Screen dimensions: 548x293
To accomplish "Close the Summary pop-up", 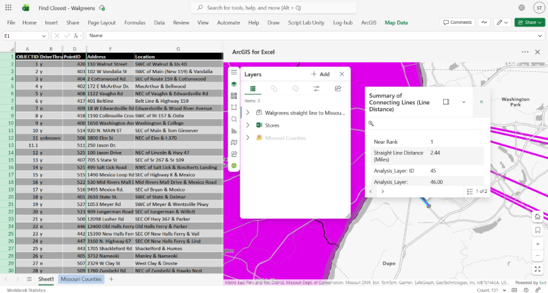I will click(x=481, y=102).
